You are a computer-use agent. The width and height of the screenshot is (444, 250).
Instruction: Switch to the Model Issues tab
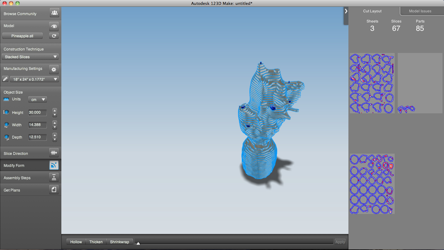pos(420,11)
